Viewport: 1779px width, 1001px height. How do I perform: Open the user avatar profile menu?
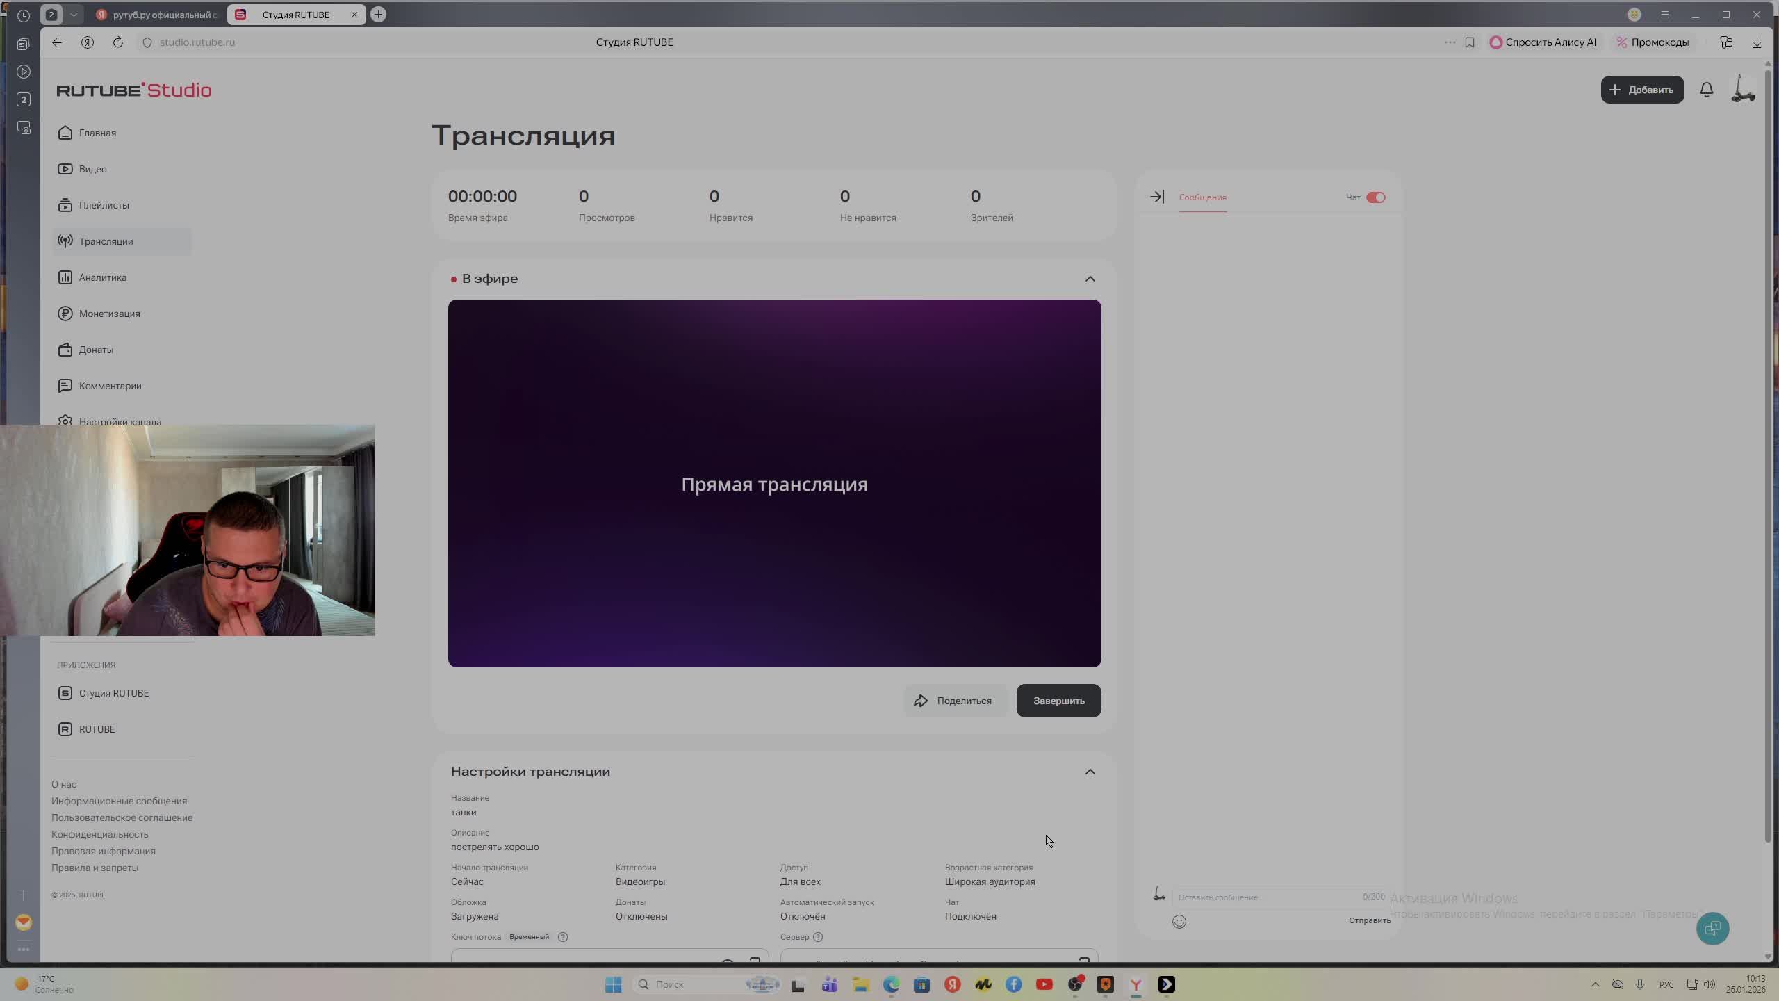[x=1742, y=90]
